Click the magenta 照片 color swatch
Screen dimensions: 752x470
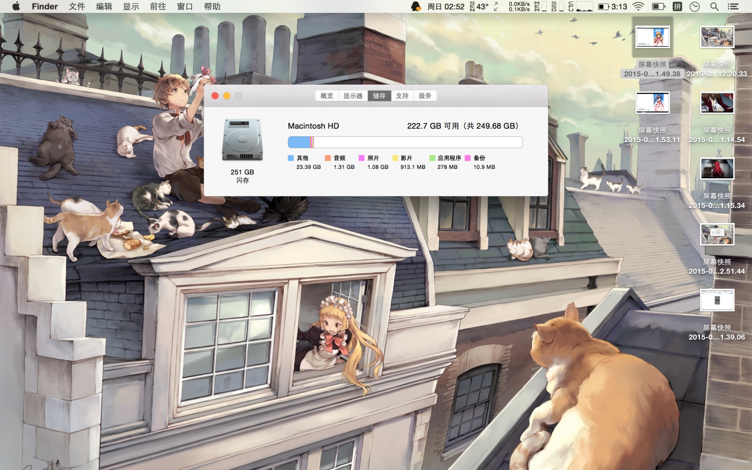click(x=362, y=158)
